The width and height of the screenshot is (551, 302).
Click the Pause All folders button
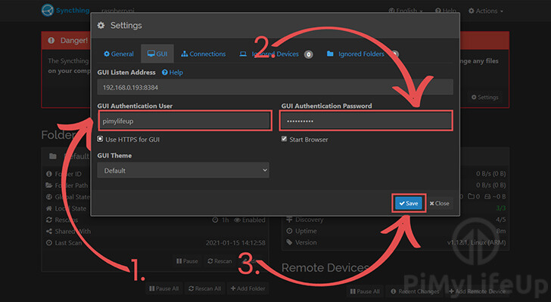163,288
